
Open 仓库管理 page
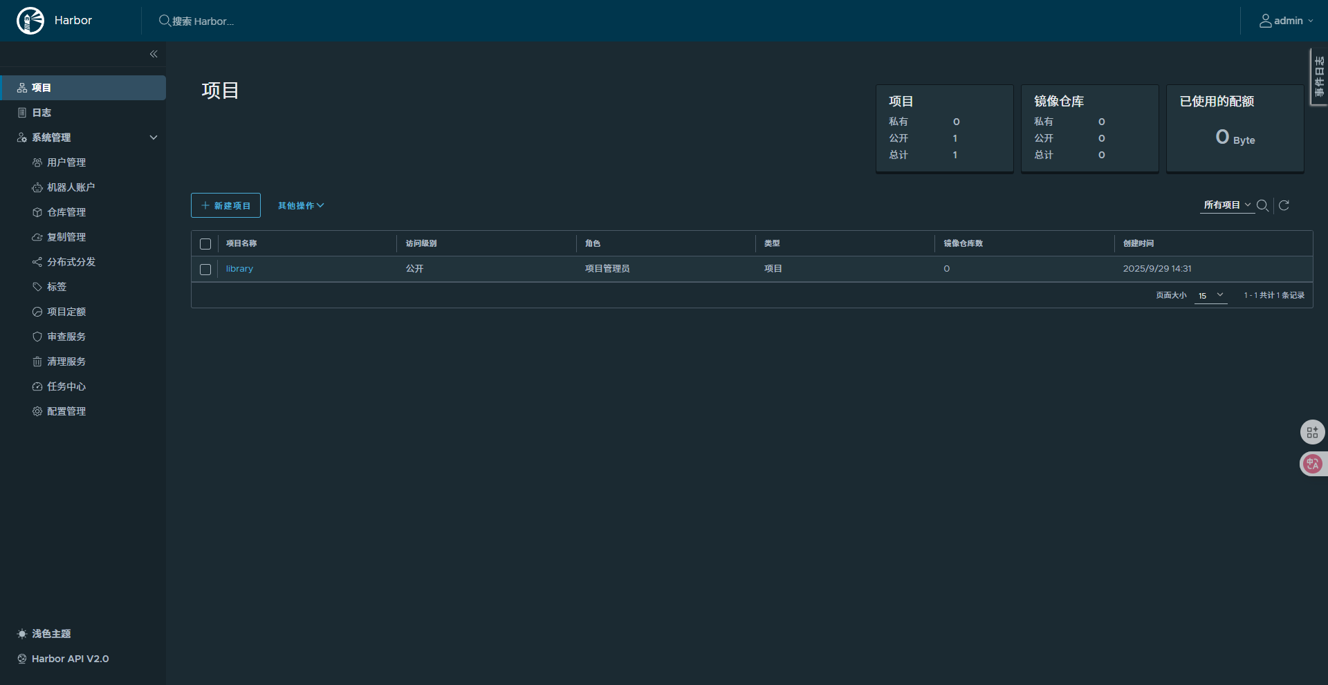tap(66, 212)
